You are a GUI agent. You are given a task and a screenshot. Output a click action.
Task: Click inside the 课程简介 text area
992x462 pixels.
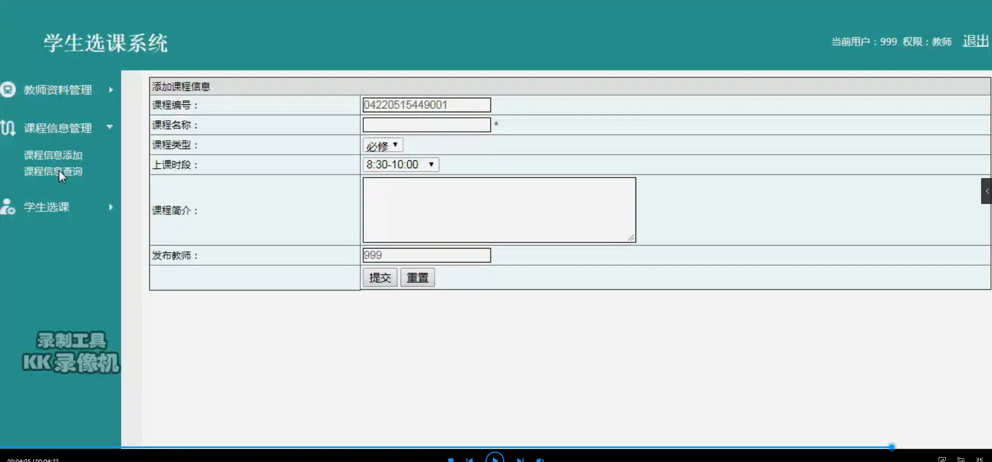coord(499,210)
